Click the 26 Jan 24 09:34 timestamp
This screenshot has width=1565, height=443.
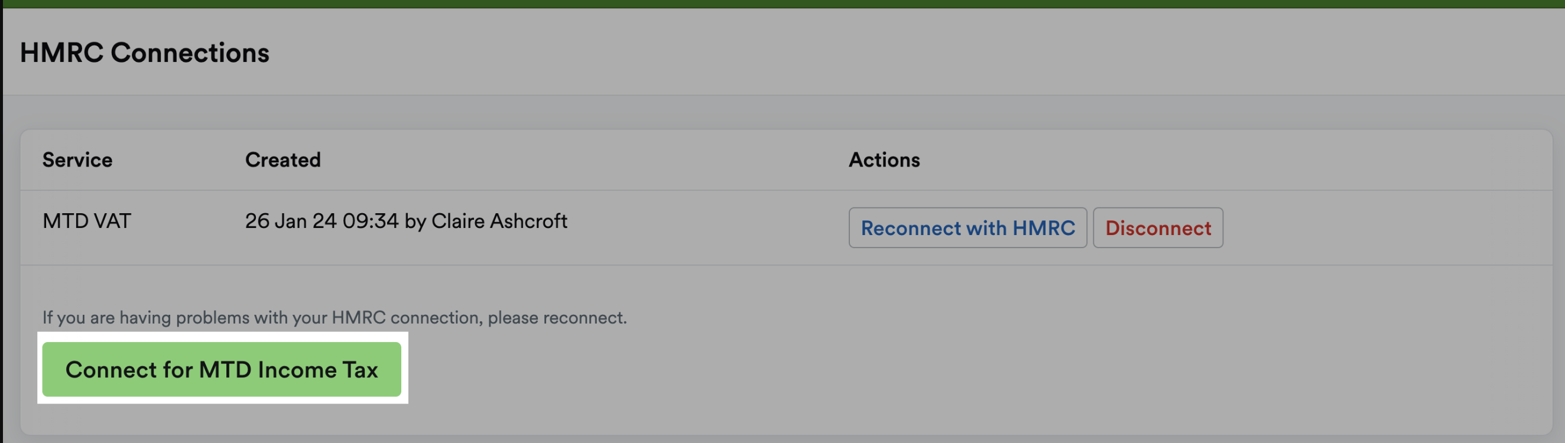tap(322, 221)
